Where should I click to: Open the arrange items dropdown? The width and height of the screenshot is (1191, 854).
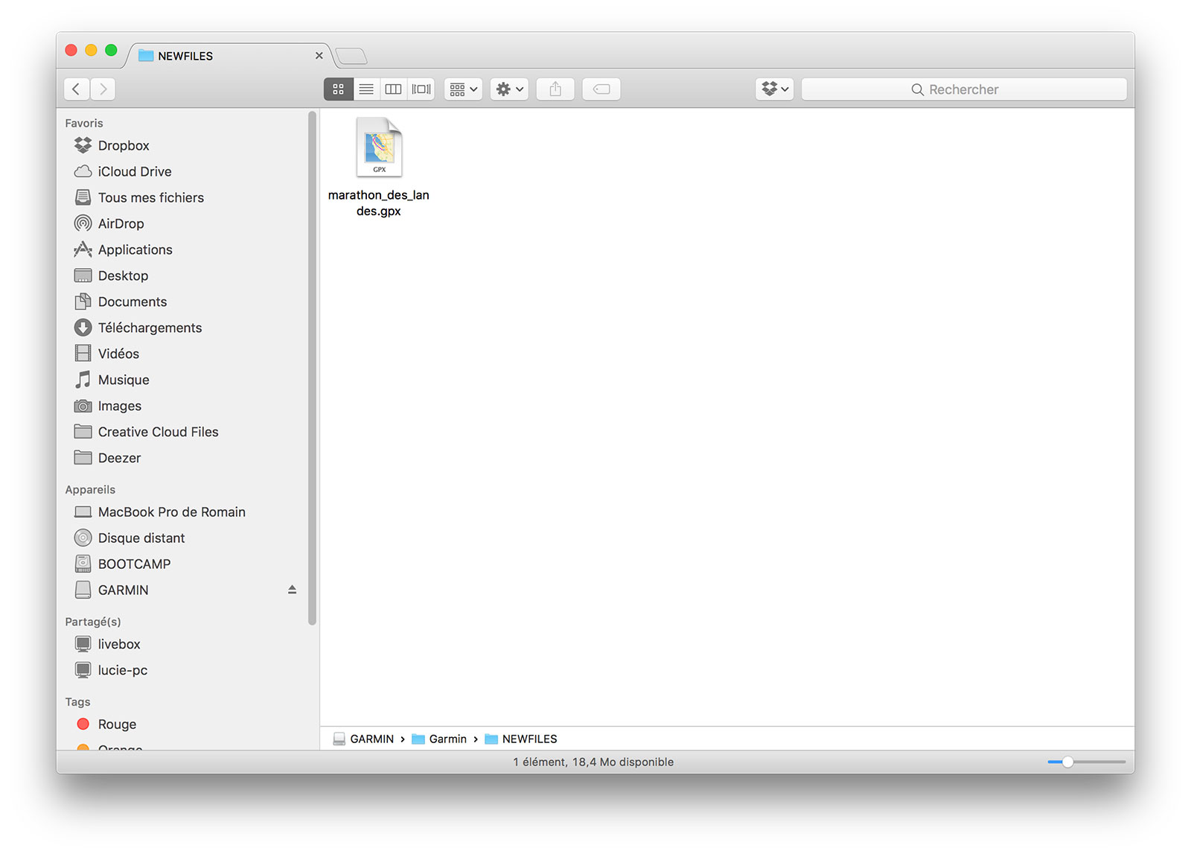(463, 89)
